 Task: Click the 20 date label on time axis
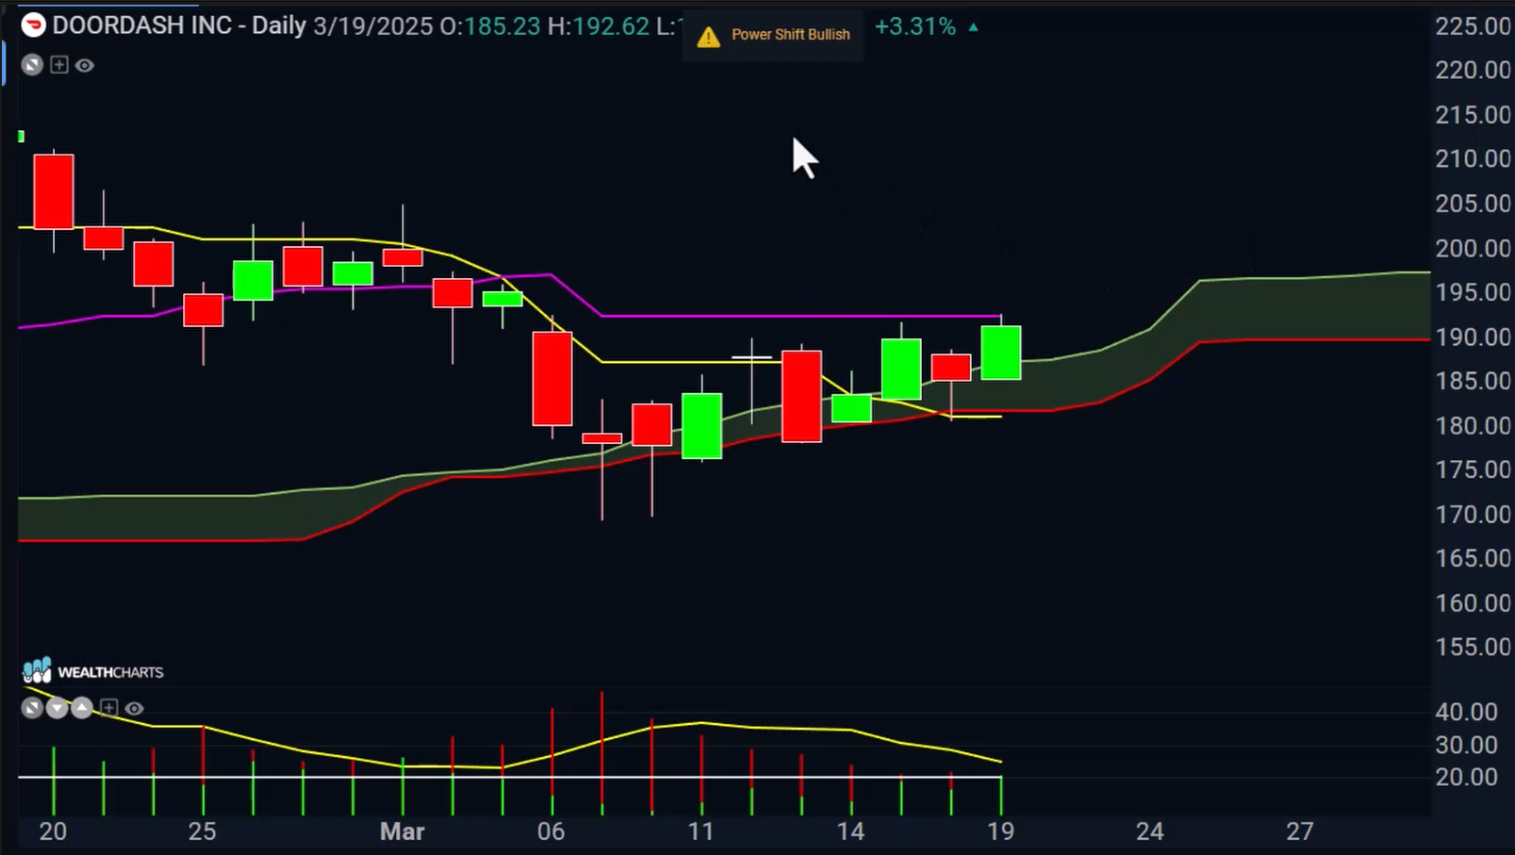pos(53,831)
